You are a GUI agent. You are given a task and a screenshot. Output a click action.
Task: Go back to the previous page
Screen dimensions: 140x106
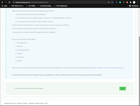[2, 2]
